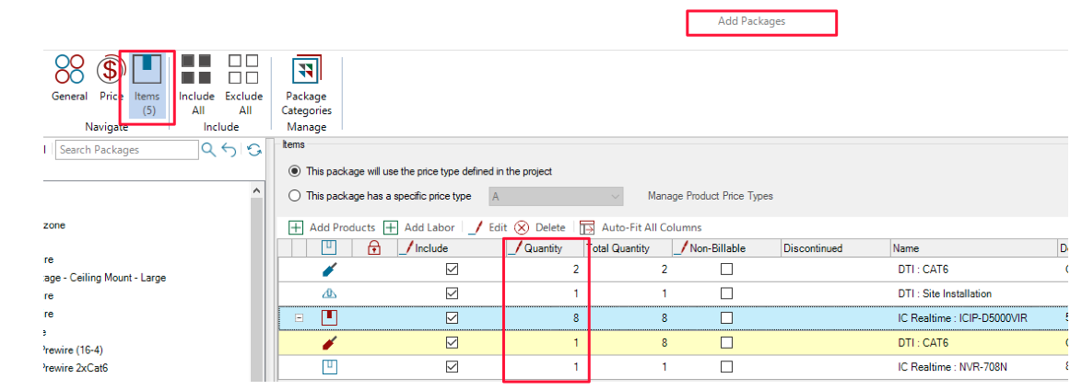Open Package Categories manager
Viewport: 1082px width, 390px height.
click(306, 86)
